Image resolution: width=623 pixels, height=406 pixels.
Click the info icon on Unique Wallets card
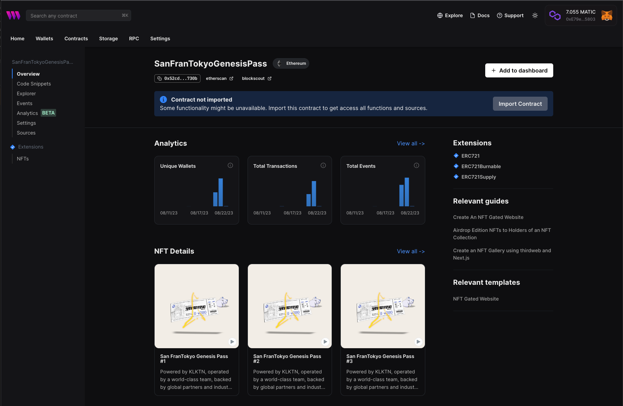[x=230, y=165]
